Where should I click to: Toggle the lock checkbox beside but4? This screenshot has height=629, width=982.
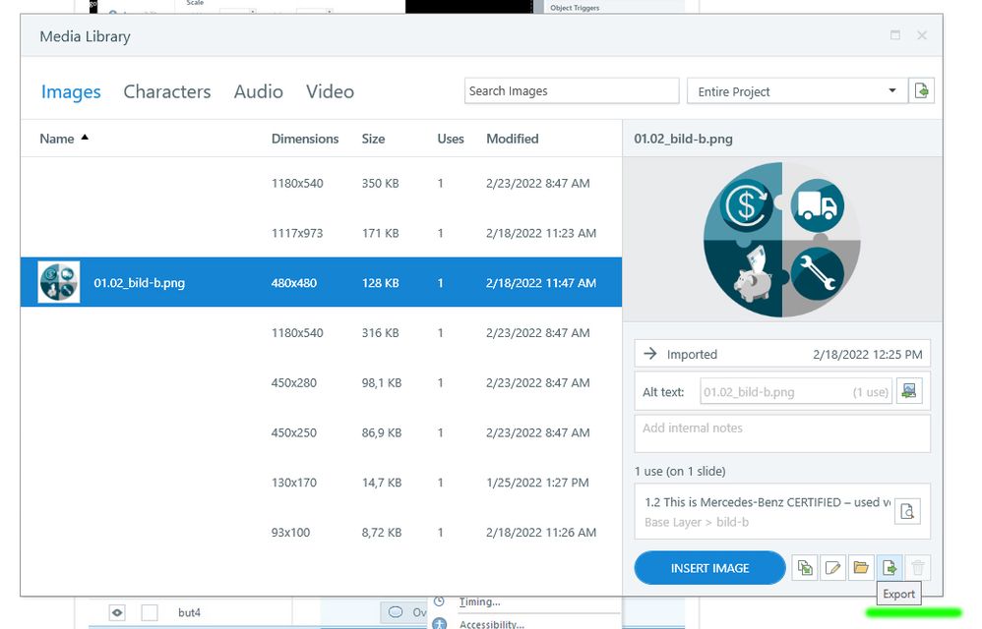150,612
